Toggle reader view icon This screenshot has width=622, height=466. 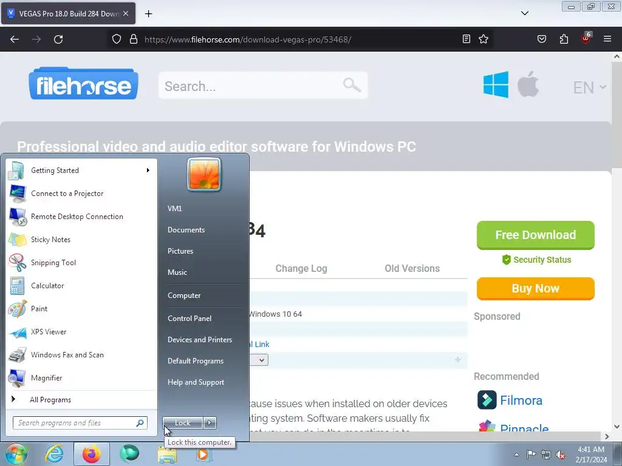tap(466, 39)
